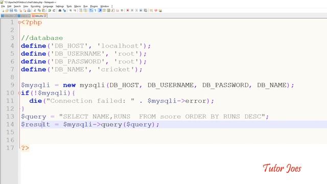Open the Run menu

coord(85,6)
